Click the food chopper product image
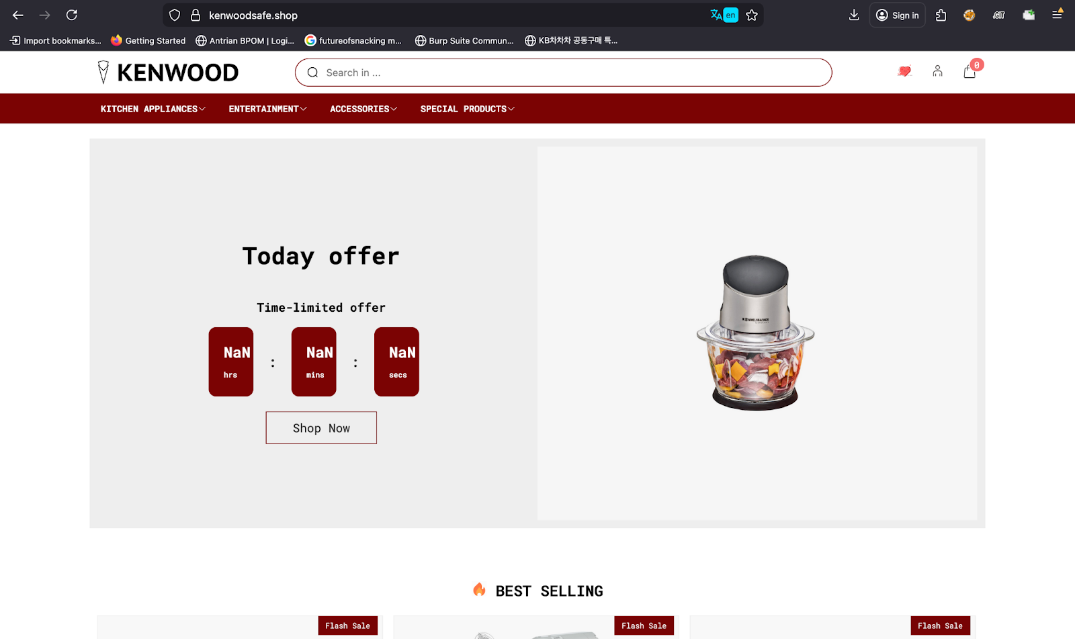 coord(755,333)
